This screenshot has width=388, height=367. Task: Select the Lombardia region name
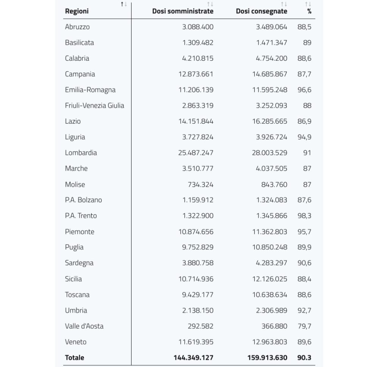pyautogui.click(x=81, y=153)
